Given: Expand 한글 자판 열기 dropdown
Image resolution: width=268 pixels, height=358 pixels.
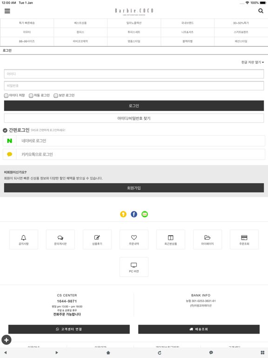Looking at the screenshot, I should pyautogui.click(x=253, y=62).
